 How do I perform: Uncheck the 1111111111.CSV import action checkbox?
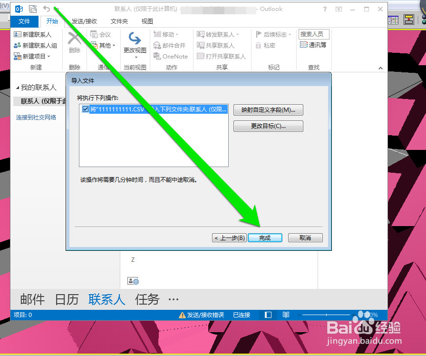click(86, 109)
